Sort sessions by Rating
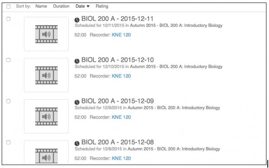Screen dimensions: 269x168 click(x=102, y=6)
